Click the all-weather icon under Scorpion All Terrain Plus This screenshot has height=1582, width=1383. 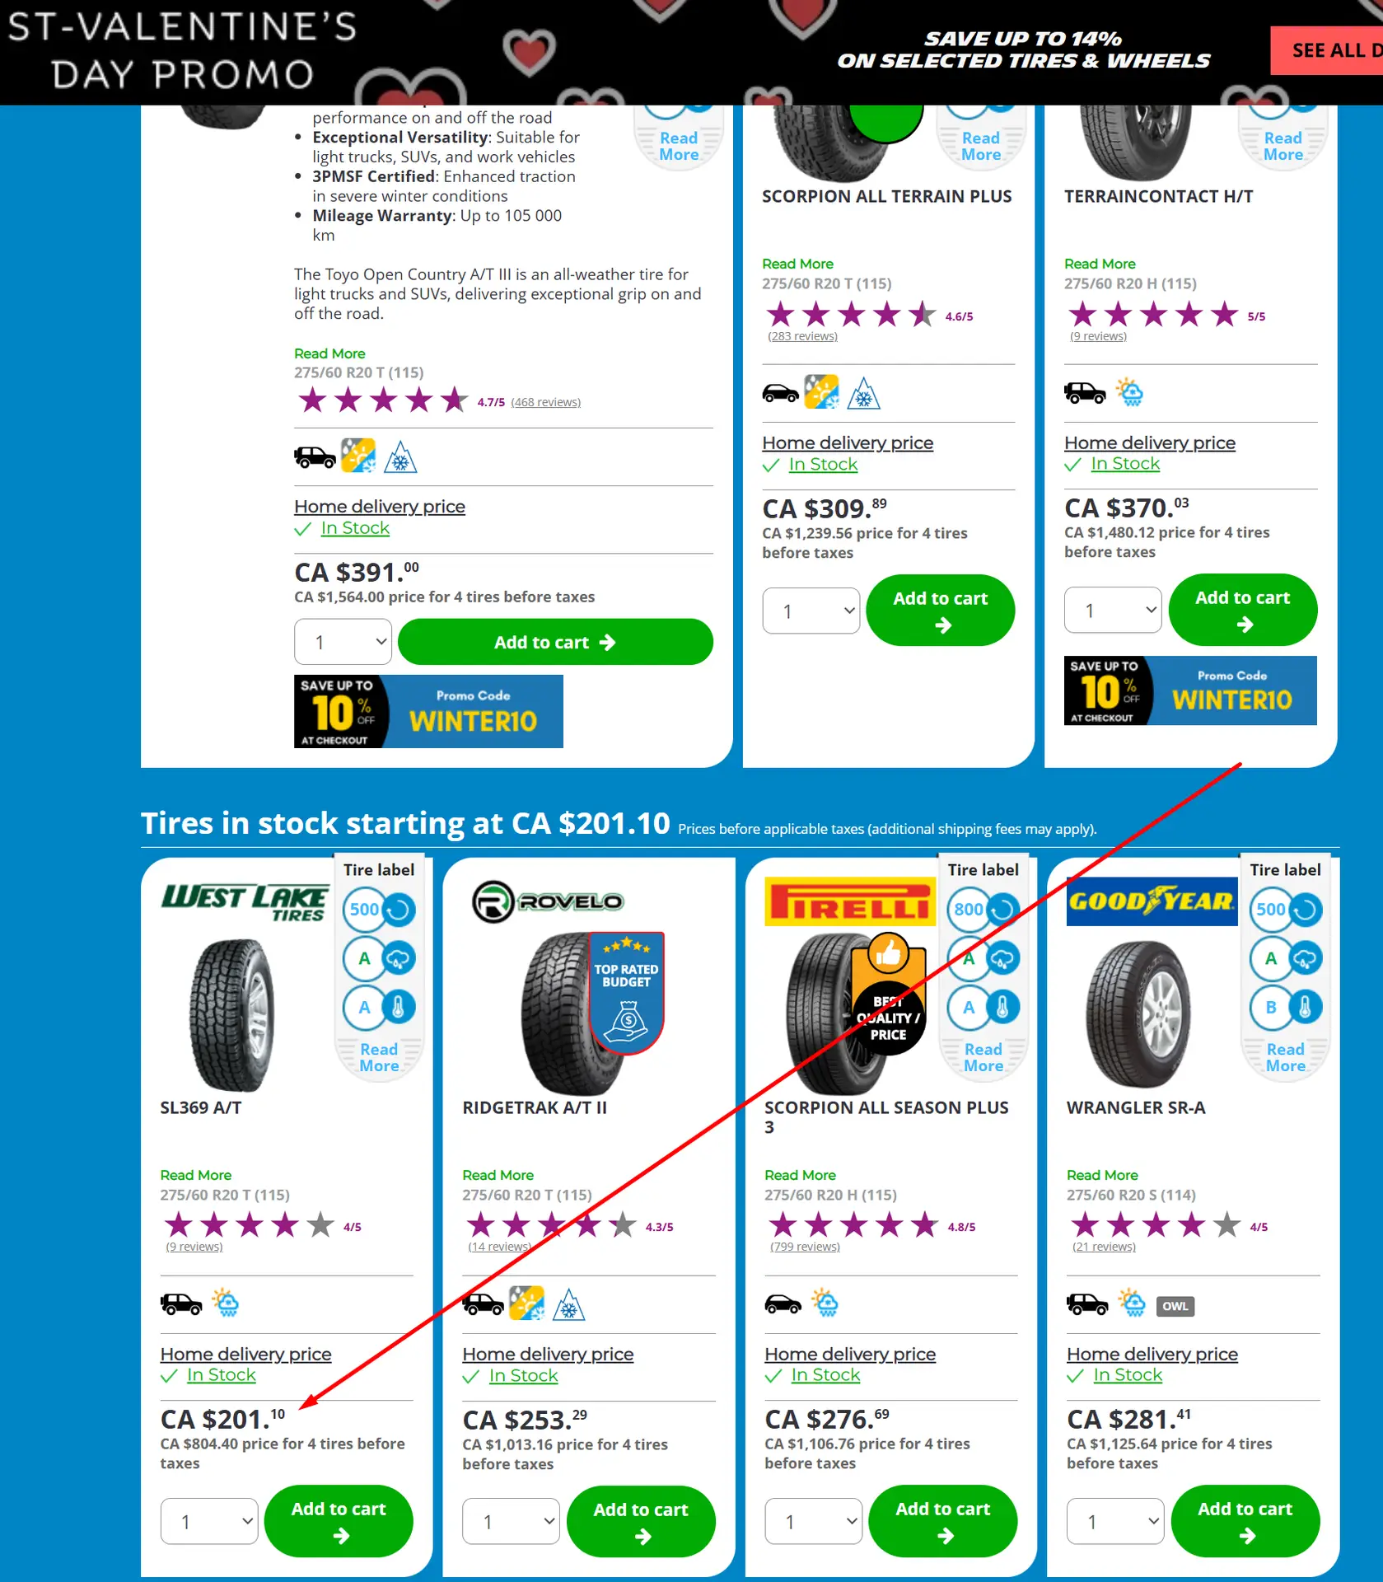[x=821, y=392]
